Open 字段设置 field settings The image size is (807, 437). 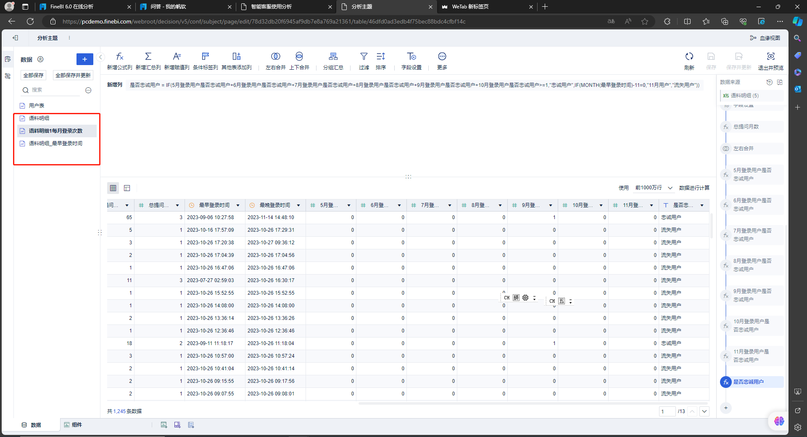411,61
